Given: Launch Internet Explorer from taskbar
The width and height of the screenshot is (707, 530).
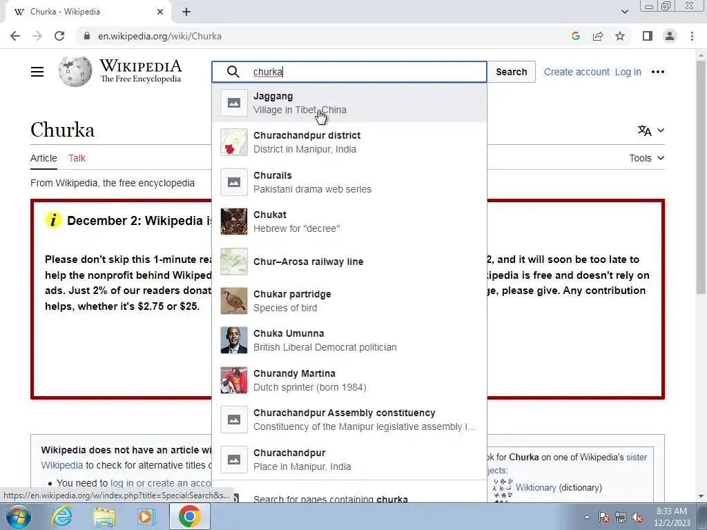Looking at the screenshot, I should [x=61, y=516].
